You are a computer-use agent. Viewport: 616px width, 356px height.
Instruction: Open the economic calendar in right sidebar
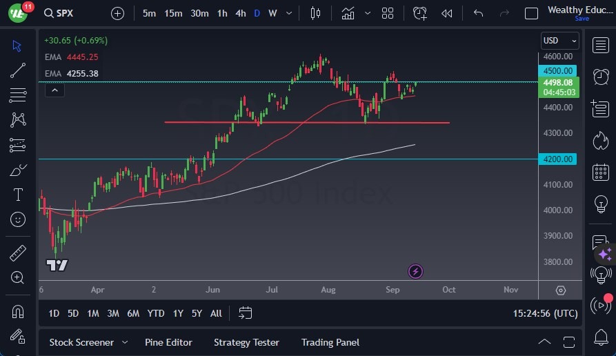[600, 172]
